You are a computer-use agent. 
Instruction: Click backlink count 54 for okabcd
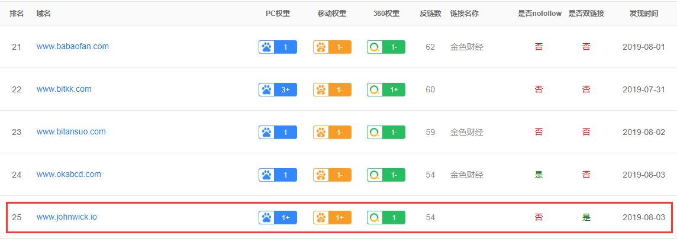point(430,175)
